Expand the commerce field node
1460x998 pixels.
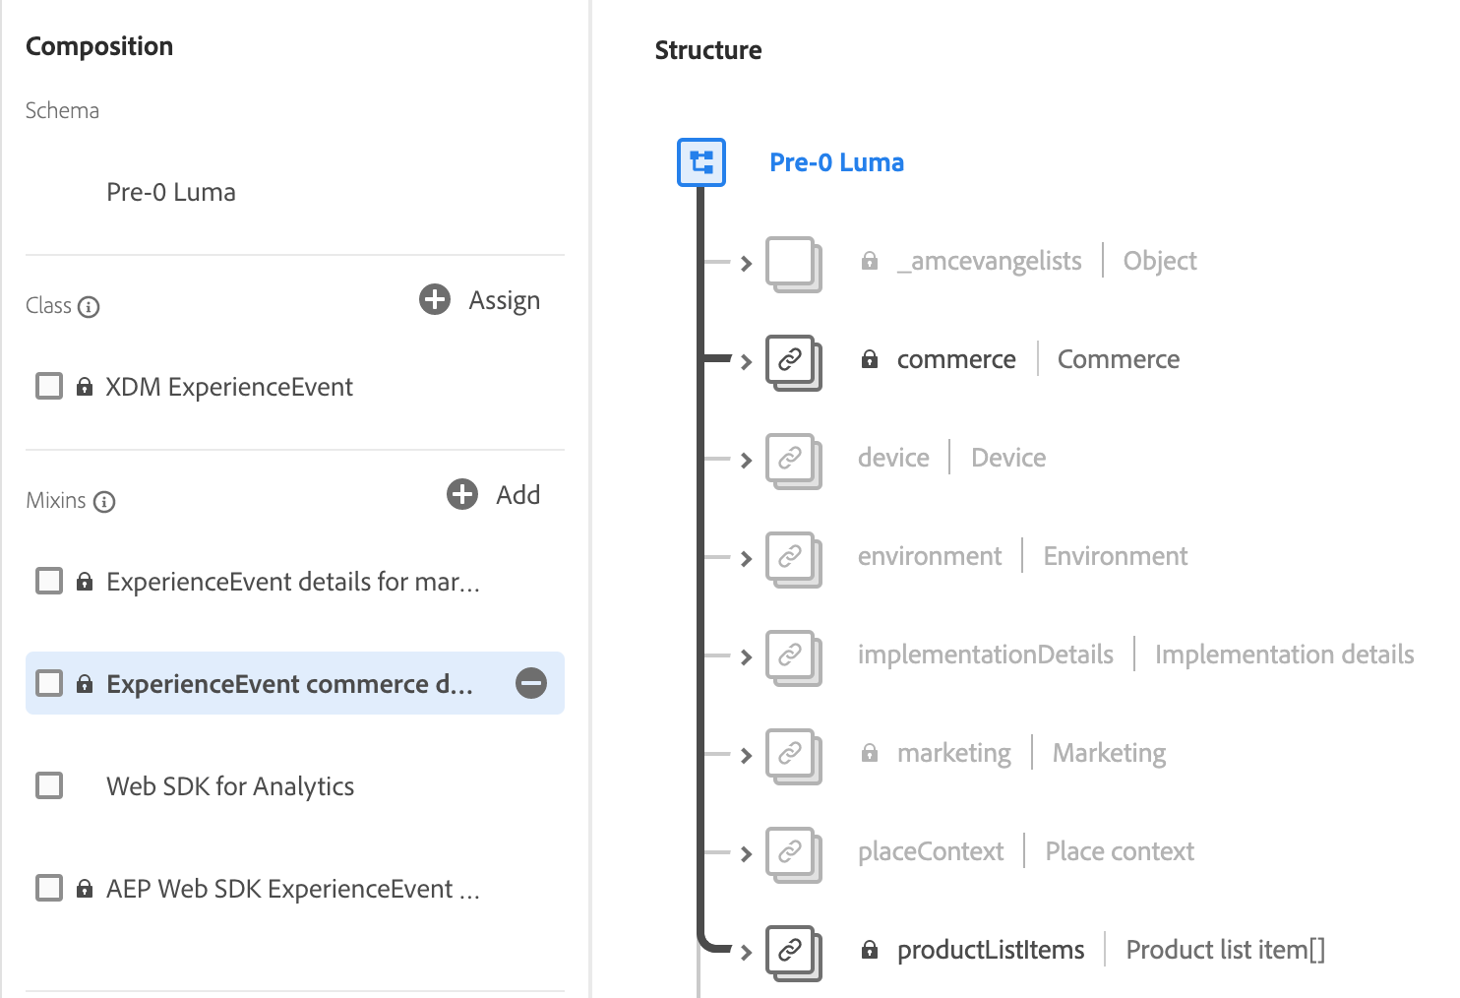point(745,359)
